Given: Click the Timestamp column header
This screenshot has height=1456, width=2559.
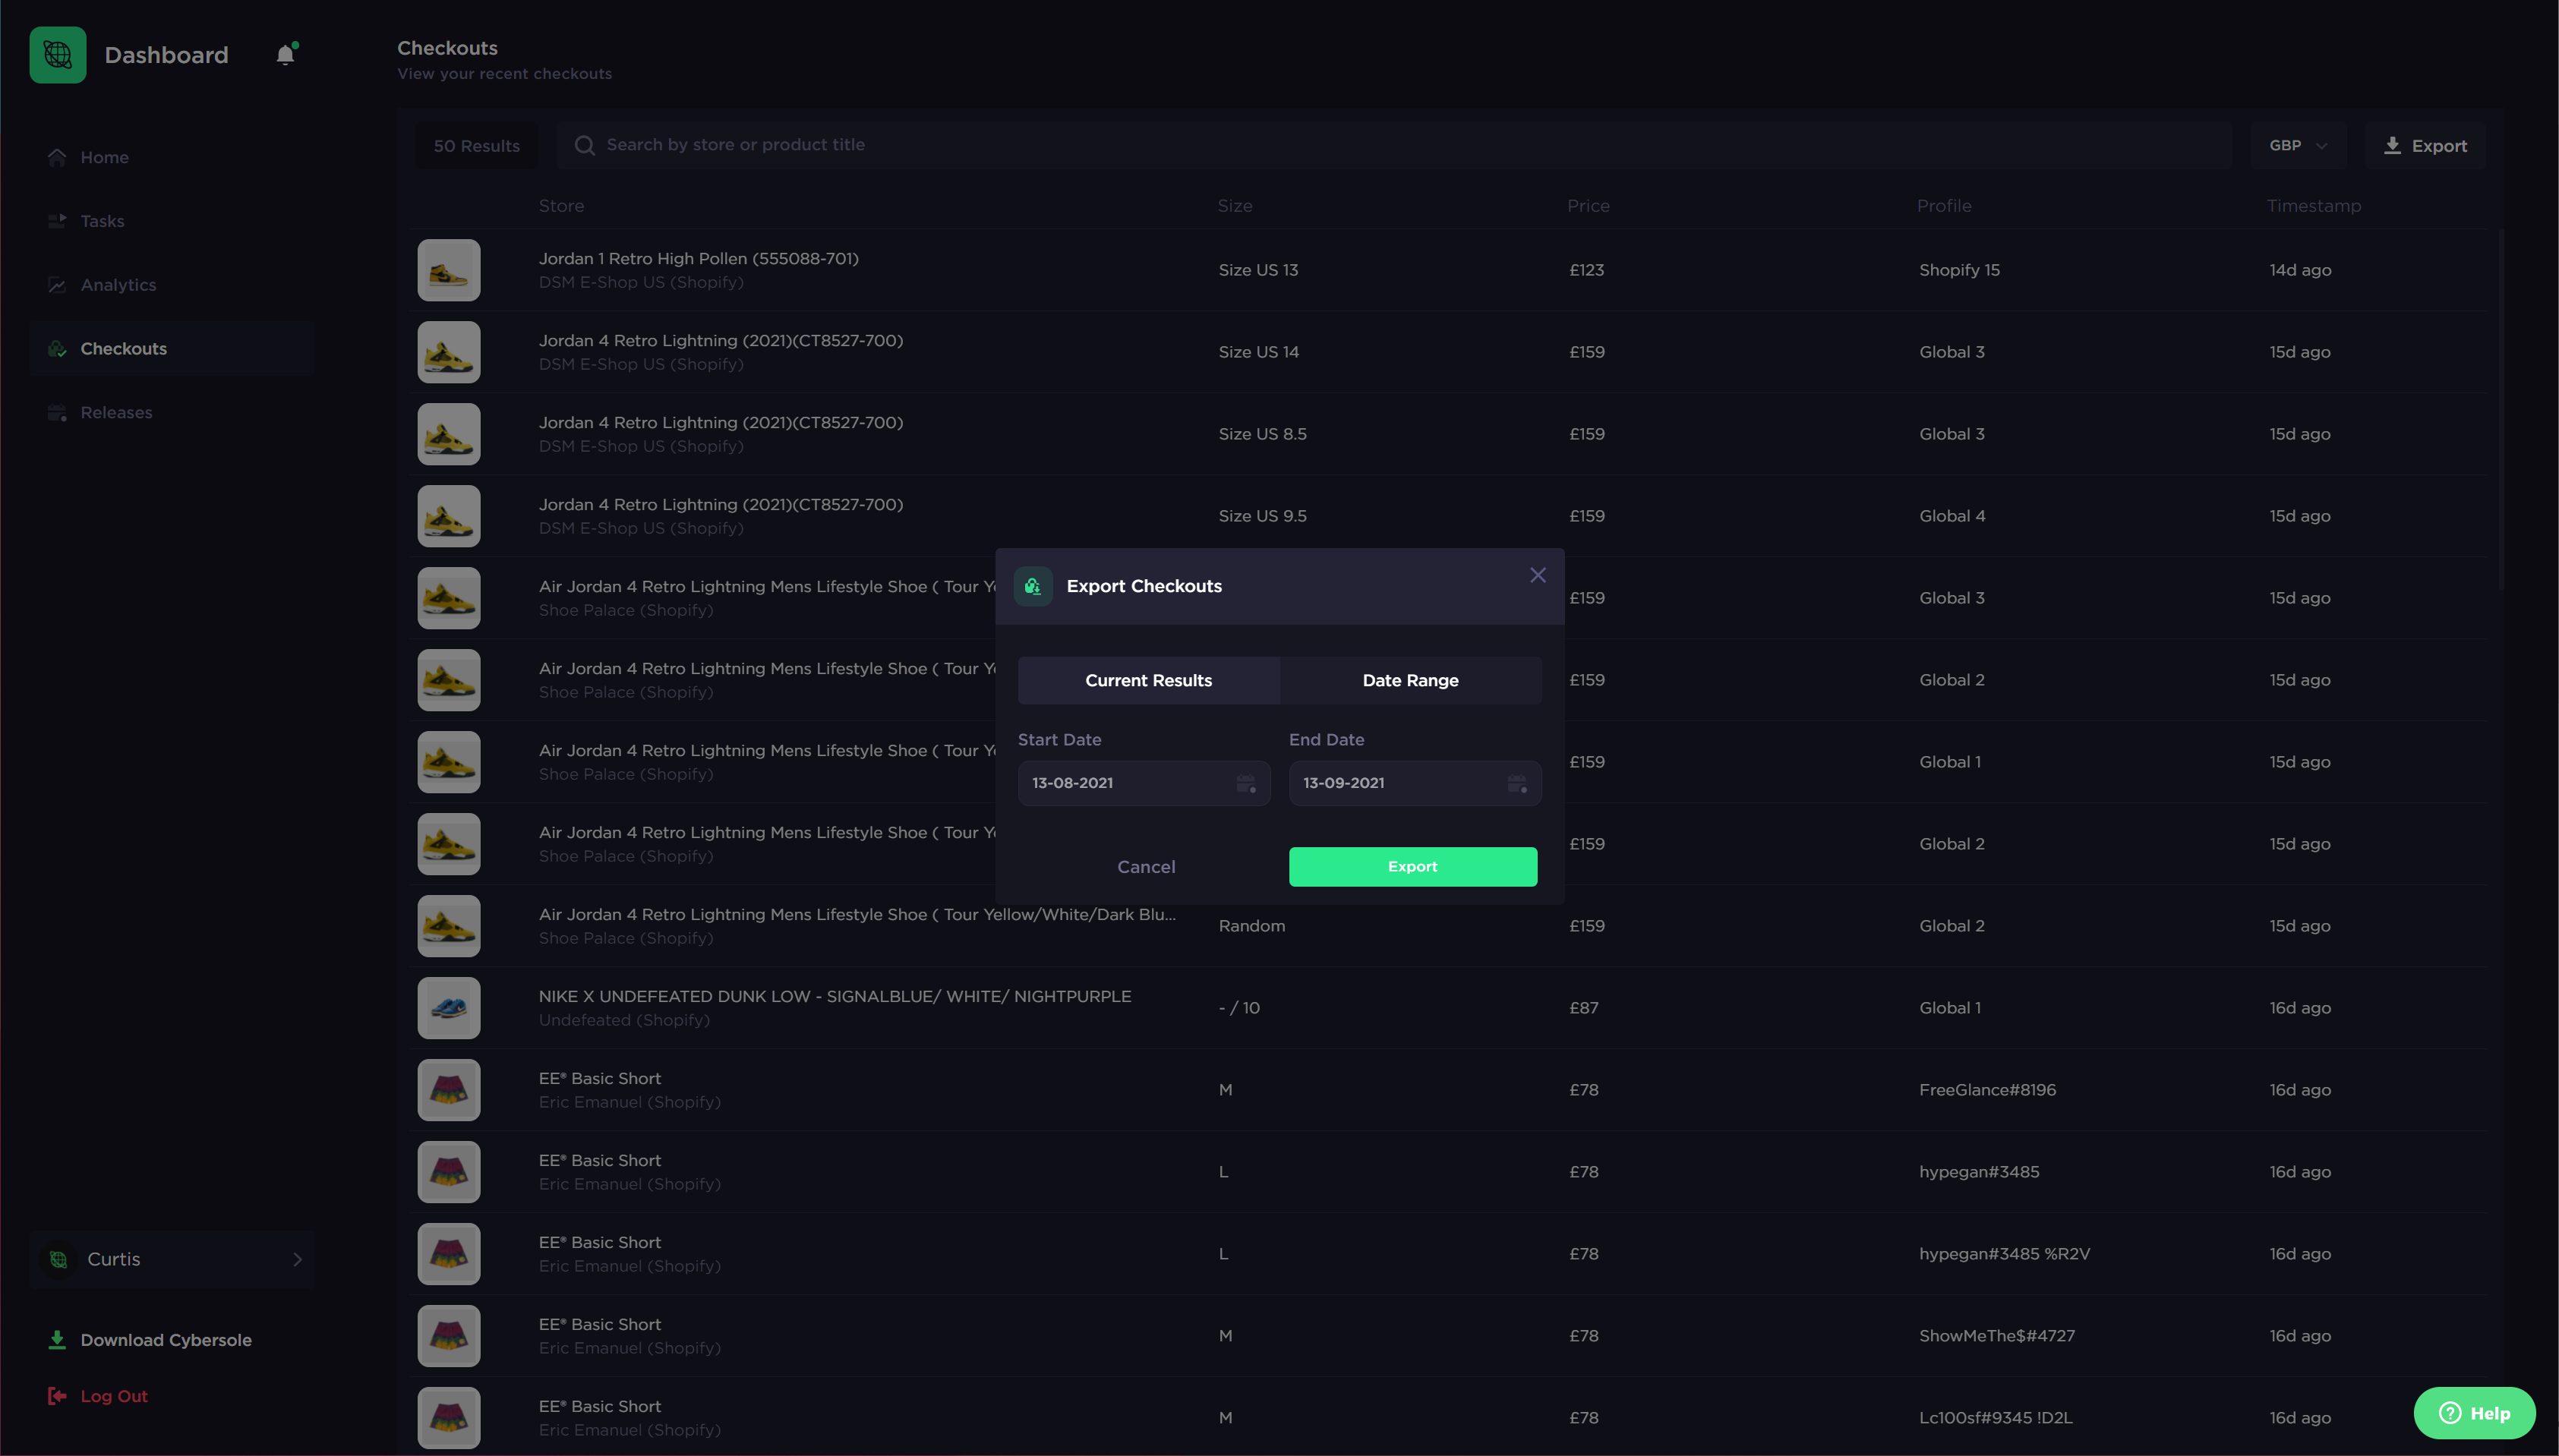Looking at the screenshot, I should (2313, 206).
